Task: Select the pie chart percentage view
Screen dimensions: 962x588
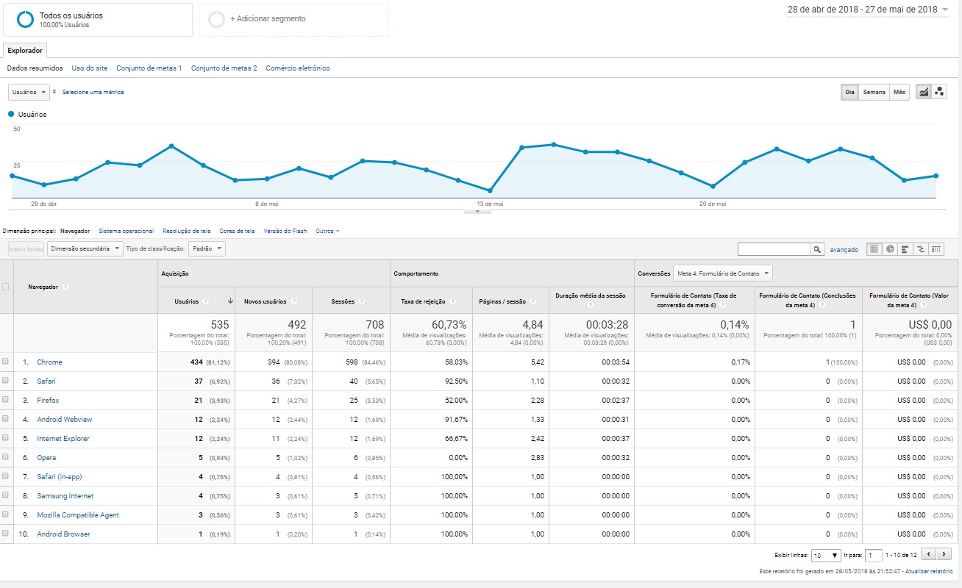Action: [890, 249]
